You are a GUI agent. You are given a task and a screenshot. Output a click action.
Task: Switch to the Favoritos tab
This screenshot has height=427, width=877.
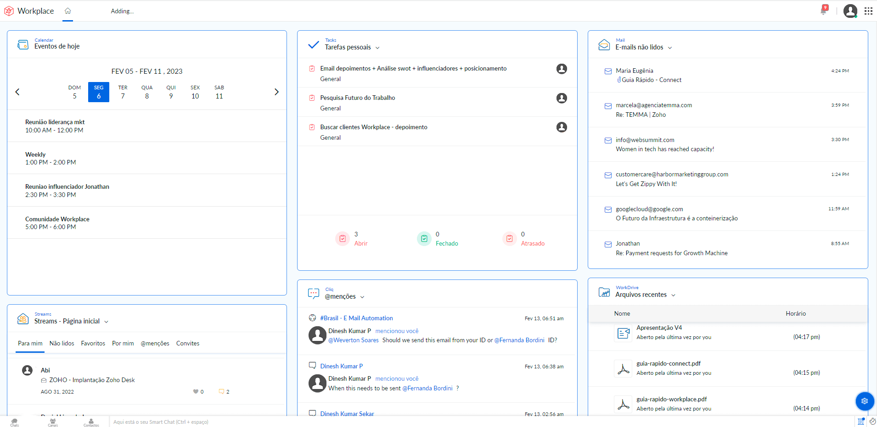[93, 344]
